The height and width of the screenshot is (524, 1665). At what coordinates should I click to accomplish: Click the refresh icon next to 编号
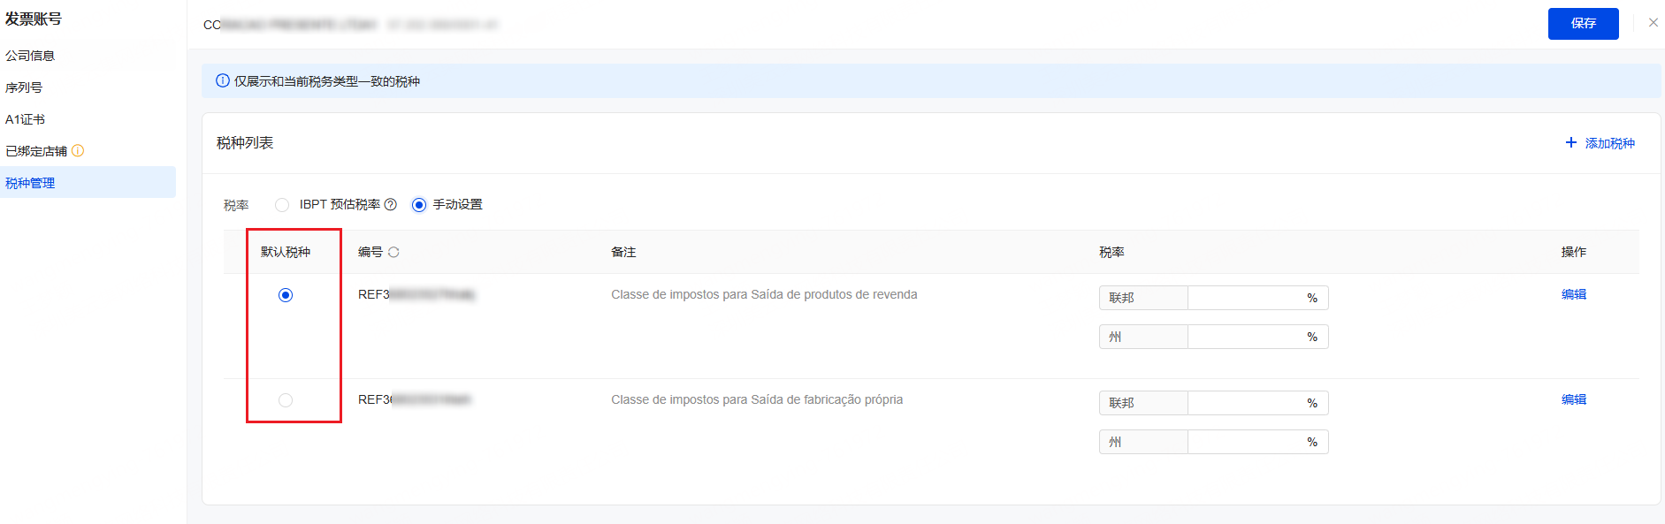tap(393, 252)
